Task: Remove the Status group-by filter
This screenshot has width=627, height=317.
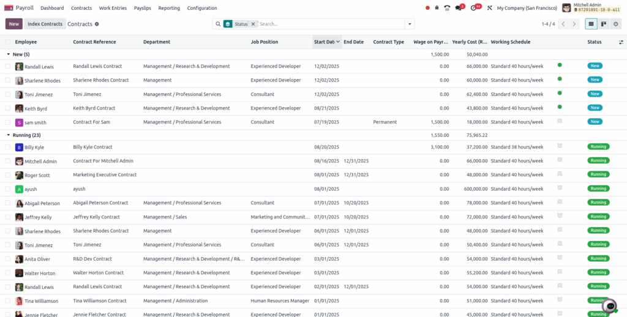Action: pos(253,24)
